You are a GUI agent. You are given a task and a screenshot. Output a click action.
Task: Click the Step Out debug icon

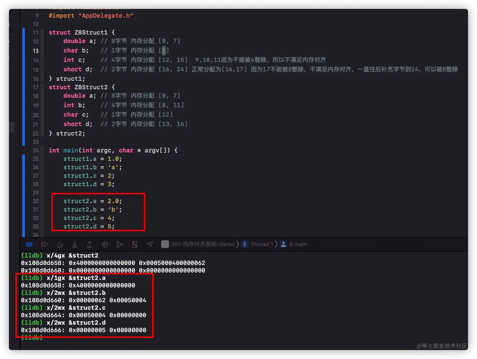(x=90, y=244)
